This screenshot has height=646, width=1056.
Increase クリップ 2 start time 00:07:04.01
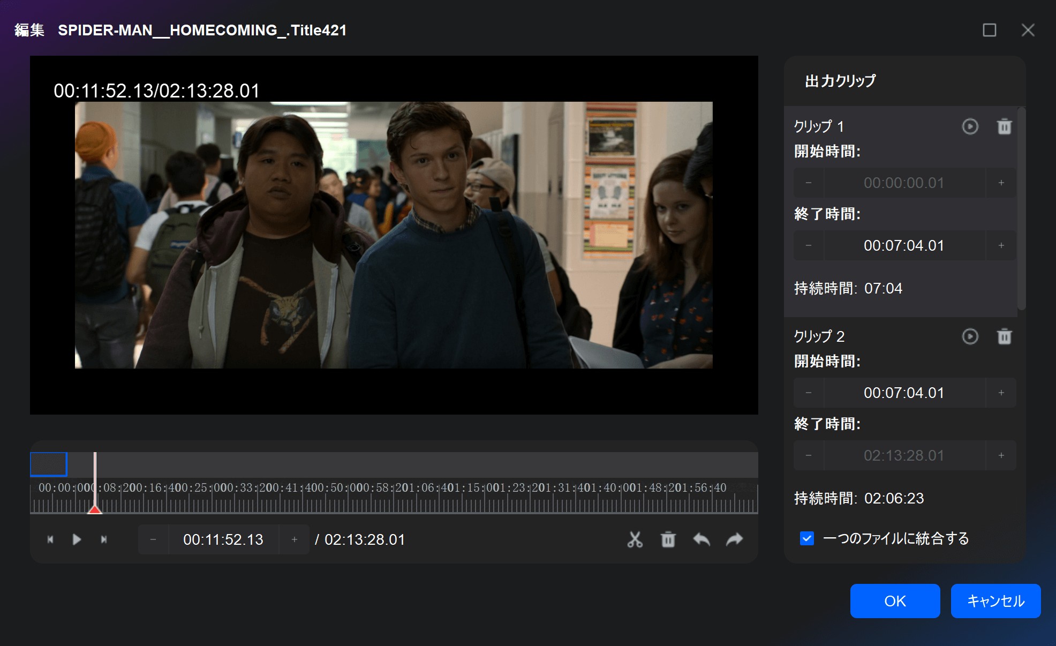(1001, 393)
